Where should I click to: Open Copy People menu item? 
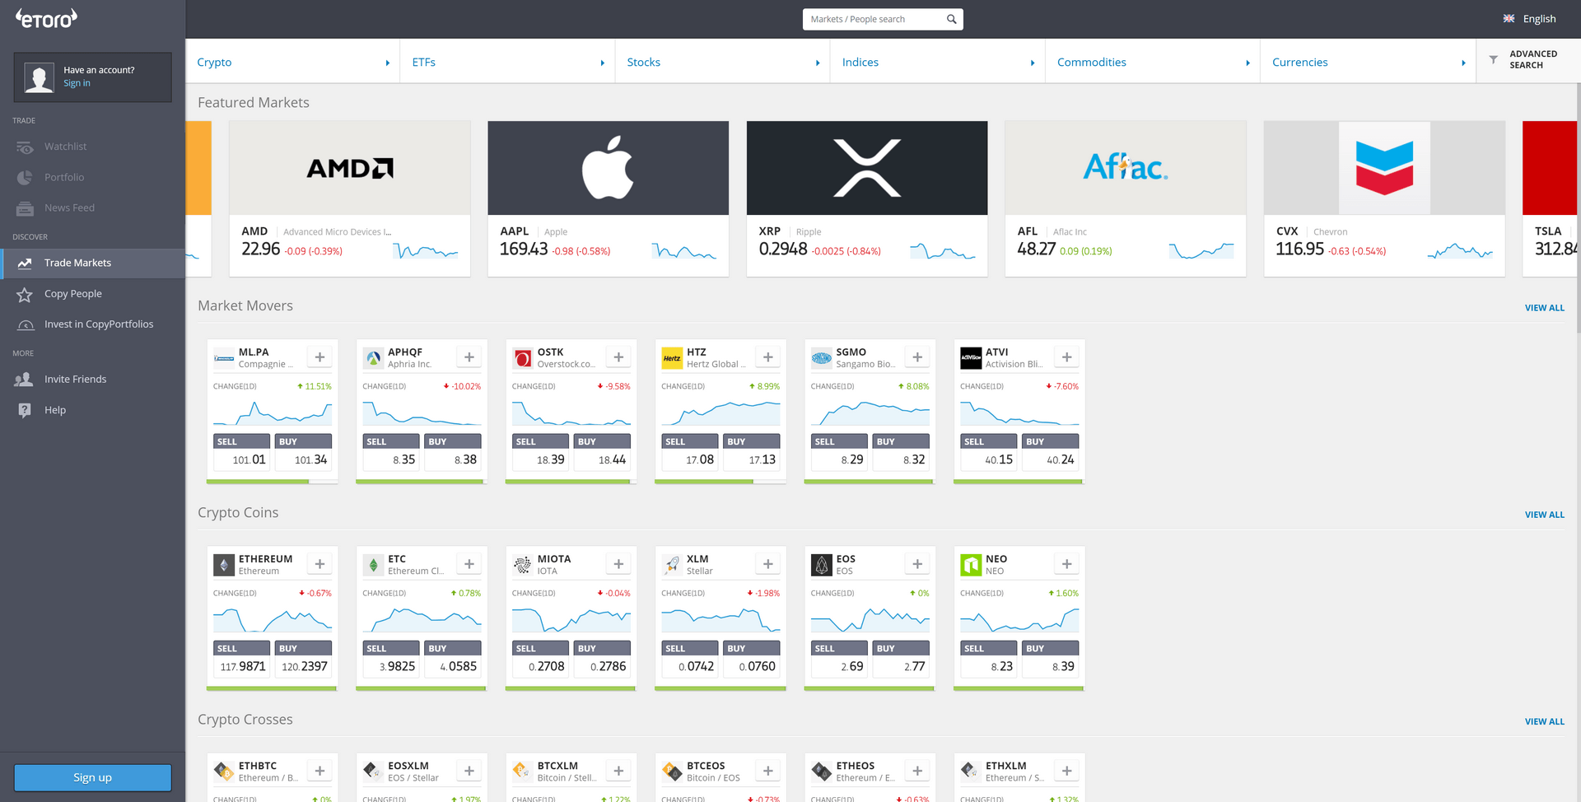(92, 294)
